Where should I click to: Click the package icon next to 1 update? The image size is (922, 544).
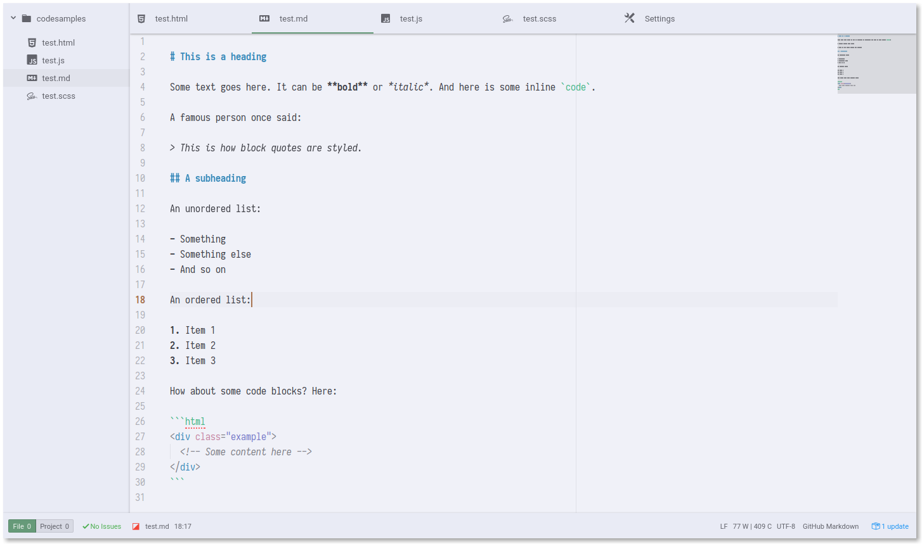point(876,526)
